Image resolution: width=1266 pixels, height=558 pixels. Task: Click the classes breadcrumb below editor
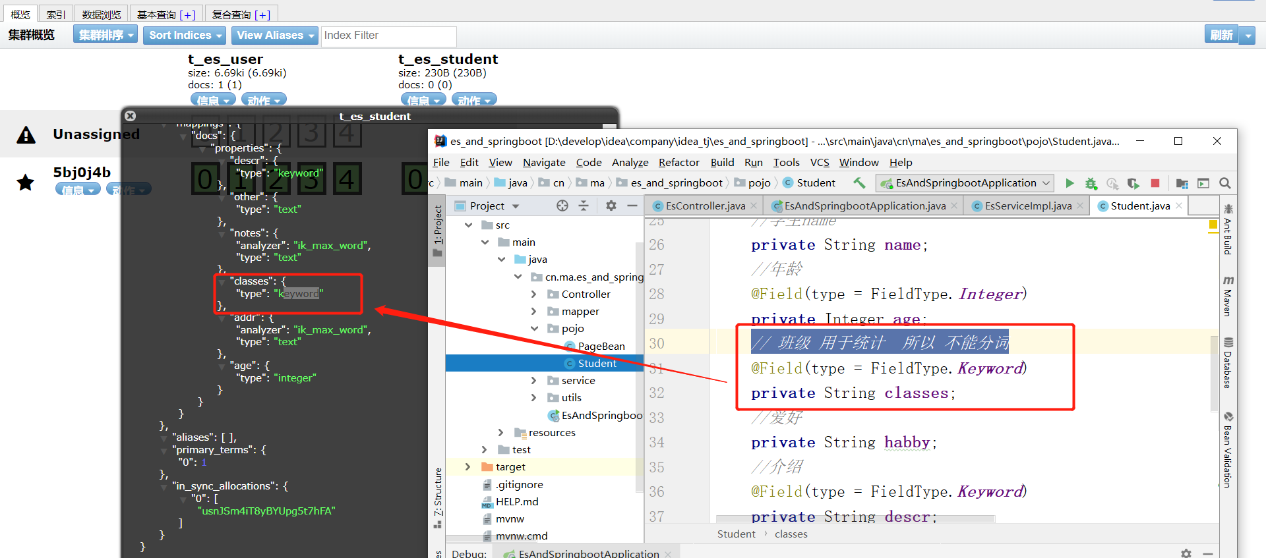pos(791,534)
